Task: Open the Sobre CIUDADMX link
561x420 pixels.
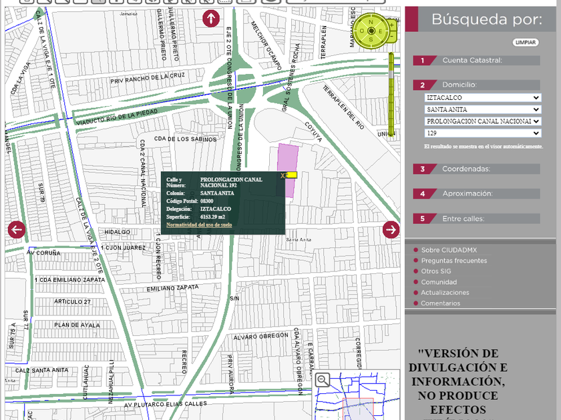Action: 449,250
